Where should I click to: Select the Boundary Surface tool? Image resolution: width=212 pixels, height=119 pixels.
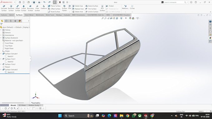point(31,8)
